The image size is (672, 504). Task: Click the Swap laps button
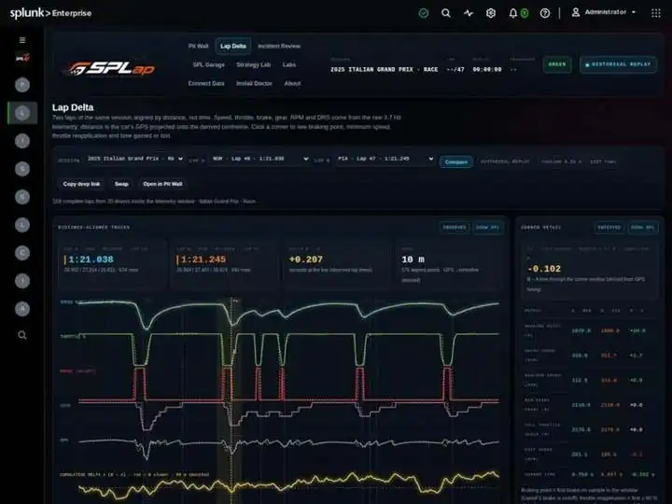(121, 184)
